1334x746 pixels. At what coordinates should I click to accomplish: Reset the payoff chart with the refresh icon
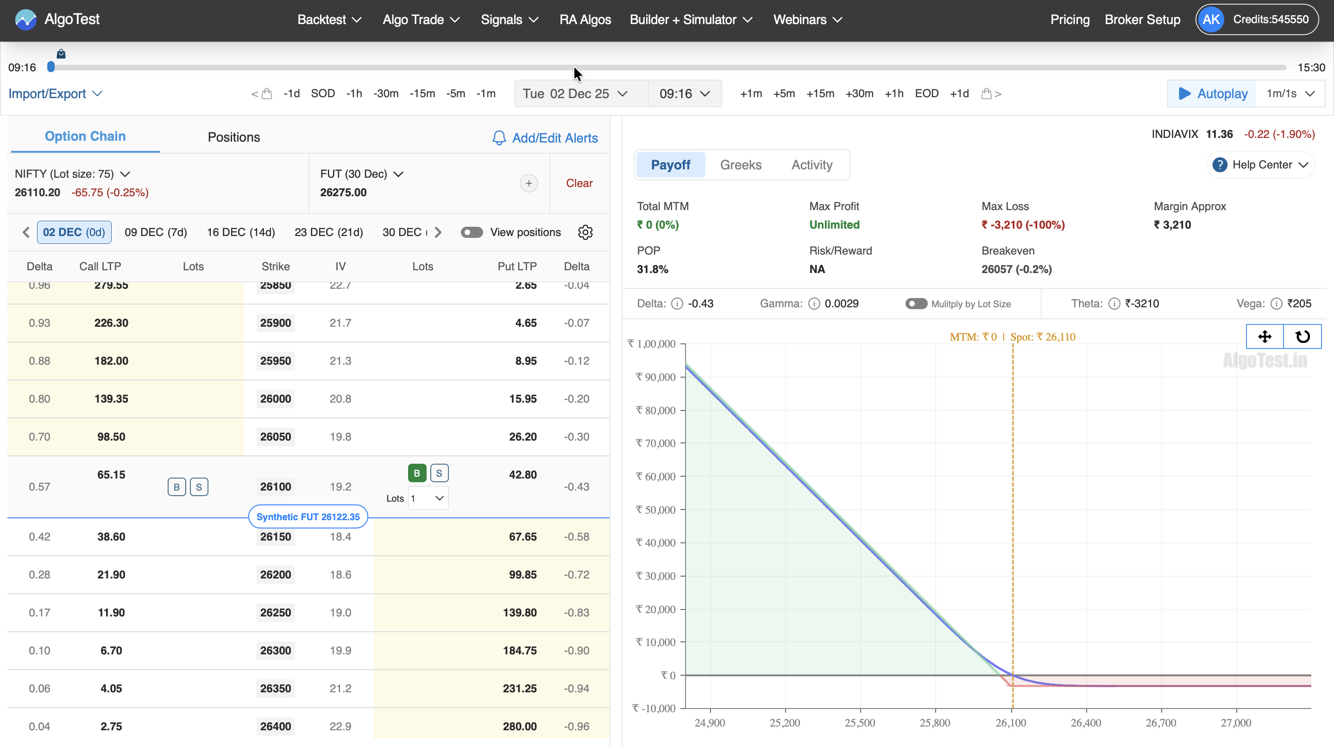click(1303, 337)
